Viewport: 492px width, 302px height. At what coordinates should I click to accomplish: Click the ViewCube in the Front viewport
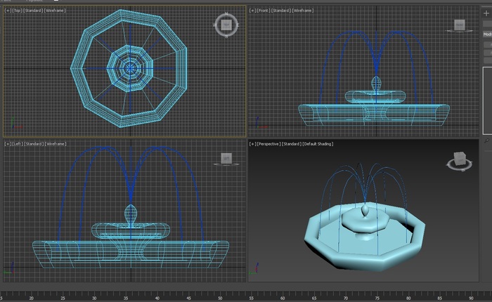pyautogui.click(x=459, y=26)
